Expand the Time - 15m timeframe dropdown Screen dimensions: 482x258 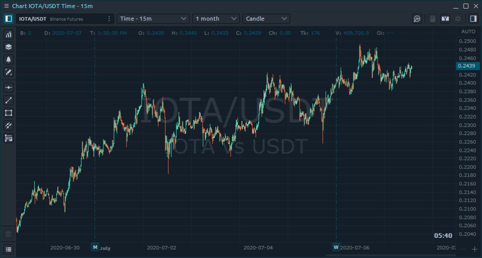pos(153,19)
